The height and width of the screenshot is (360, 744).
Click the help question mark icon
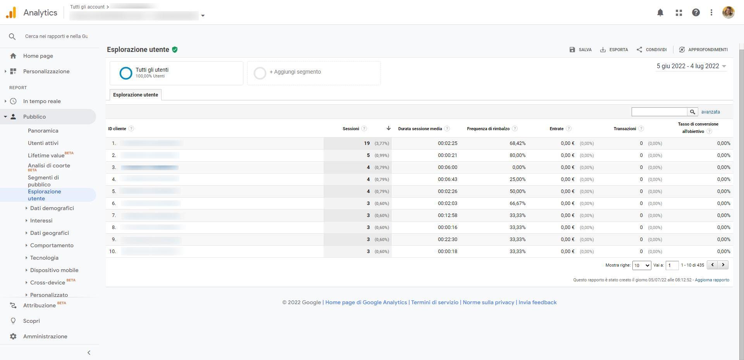tap(696, 13)
